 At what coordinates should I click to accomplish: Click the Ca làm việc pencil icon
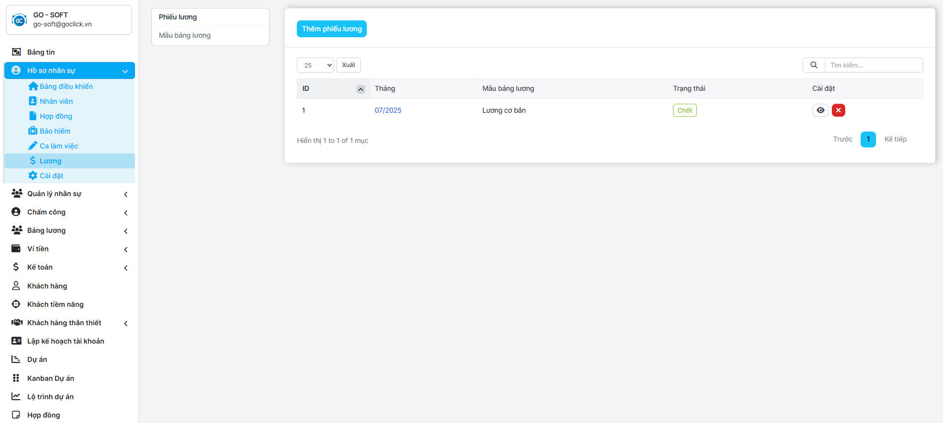point(33,146)
